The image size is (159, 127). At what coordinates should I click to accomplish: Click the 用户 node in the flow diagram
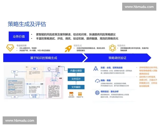click(x=15, y=72)
